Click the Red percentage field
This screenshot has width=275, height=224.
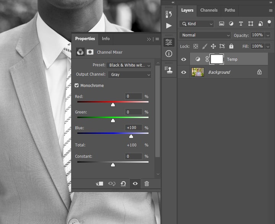point(133,96)
